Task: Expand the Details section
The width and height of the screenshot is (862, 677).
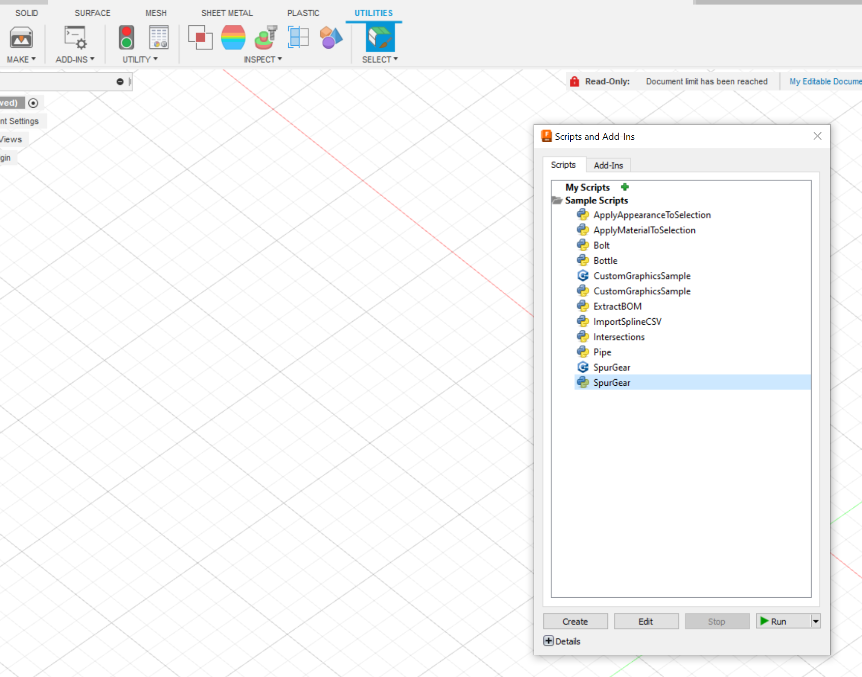Action: [x=549, y=641]
